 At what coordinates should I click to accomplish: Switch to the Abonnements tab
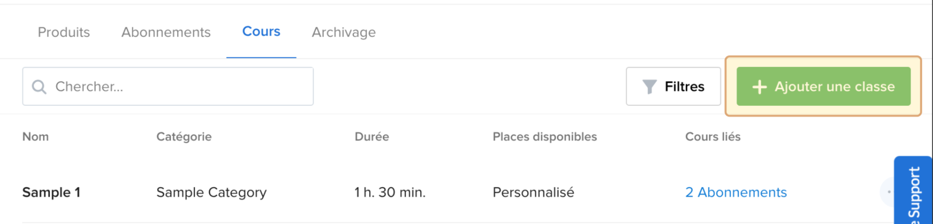click(166, 32)
